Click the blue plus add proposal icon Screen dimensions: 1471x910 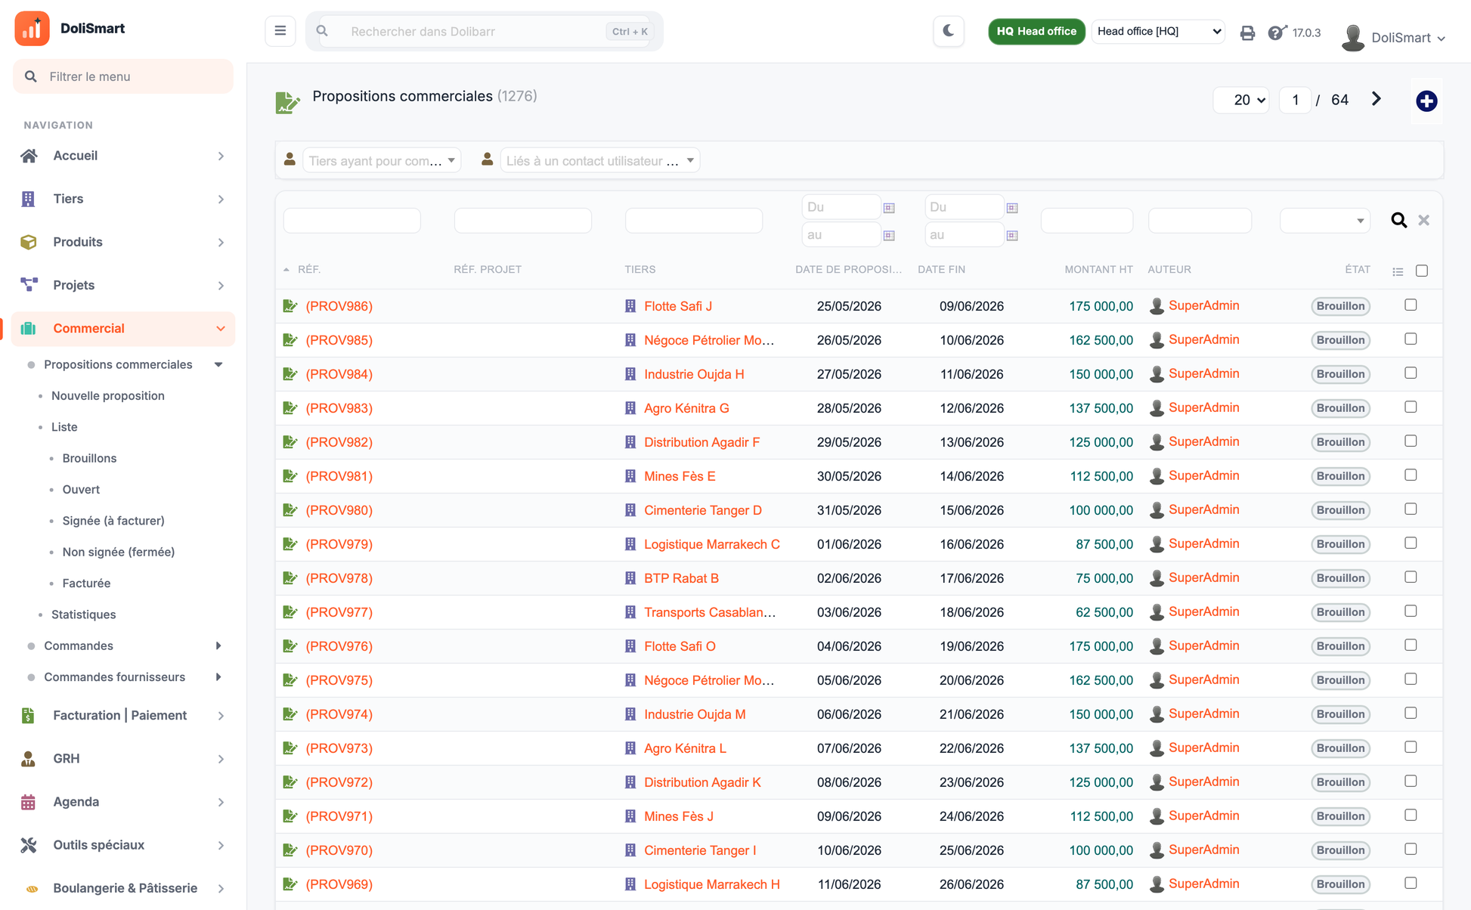pyautogui.click(x=1426, y=101)
